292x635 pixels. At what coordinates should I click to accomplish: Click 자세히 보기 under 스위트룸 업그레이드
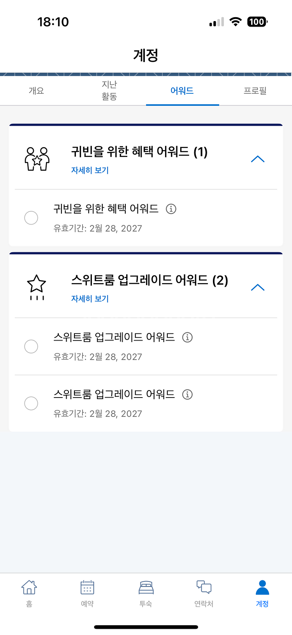pyautogui.click(x=90, y=299)
